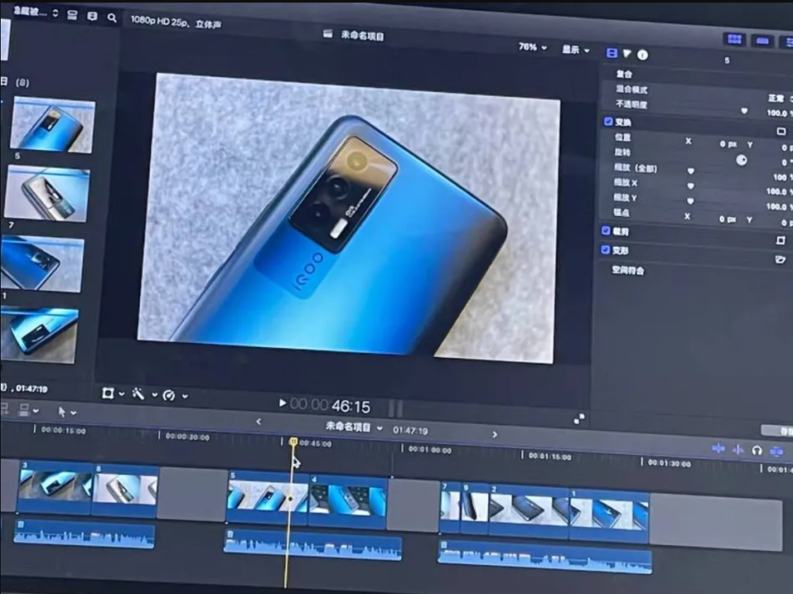Screen dimensions: 793x594
Task: Click the 位置 X value field
Action: [x=728, y=144]
